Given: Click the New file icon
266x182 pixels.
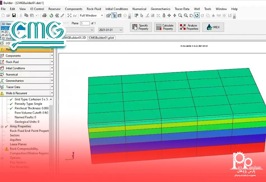Looking at the screenshot, I should tap(3, 15).
